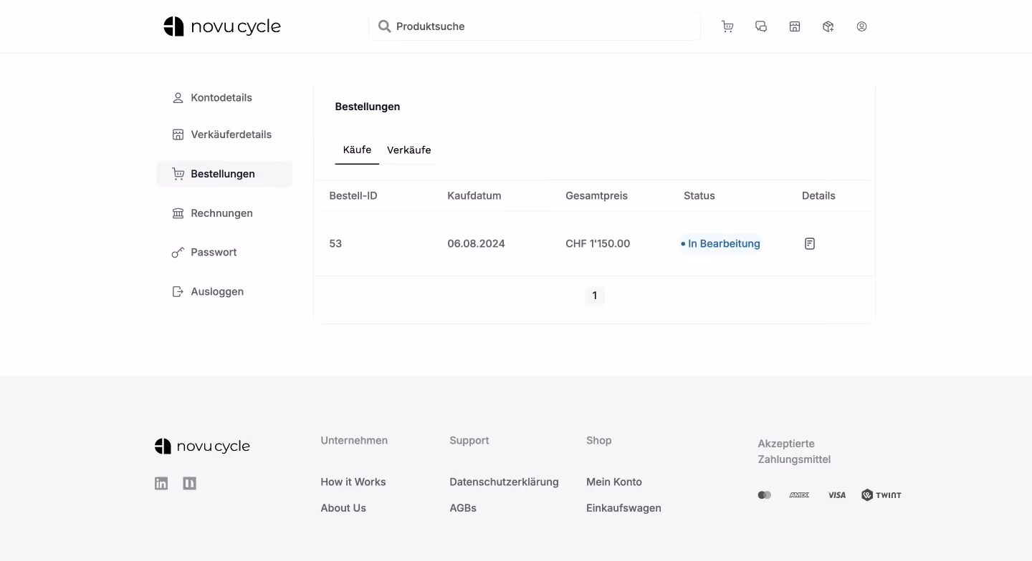The image size is (1032, 561).
Task: Select page 1 in the pagination
Action: pos(594,296)
